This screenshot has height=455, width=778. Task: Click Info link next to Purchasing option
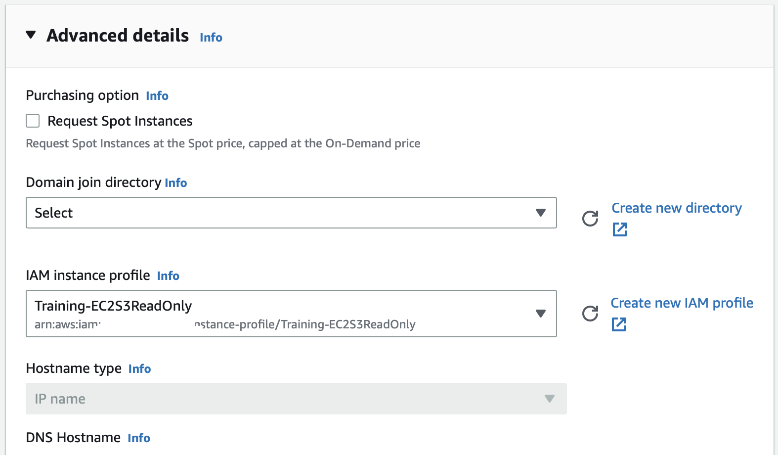(157, 96)
